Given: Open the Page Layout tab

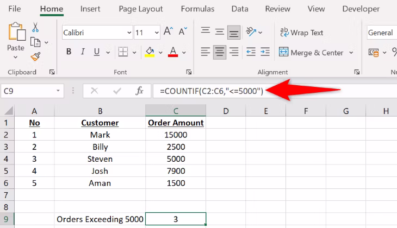Looking at the screenshot, I should [x=140, y=9].
